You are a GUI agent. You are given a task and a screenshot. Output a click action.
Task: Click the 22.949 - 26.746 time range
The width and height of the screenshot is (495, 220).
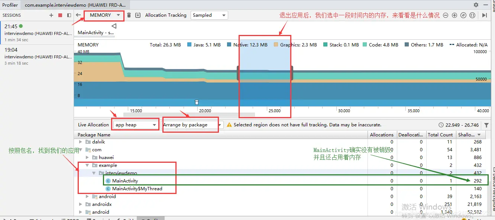click(x=462, y=125)
